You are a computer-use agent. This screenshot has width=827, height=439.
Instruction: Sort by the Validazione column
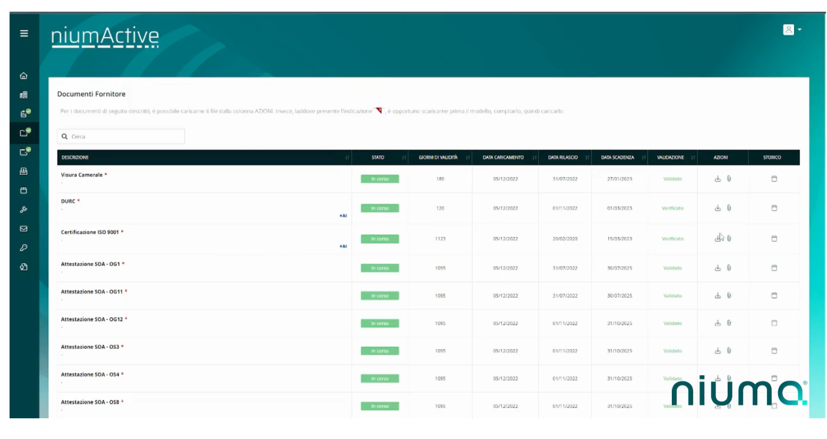693,158
